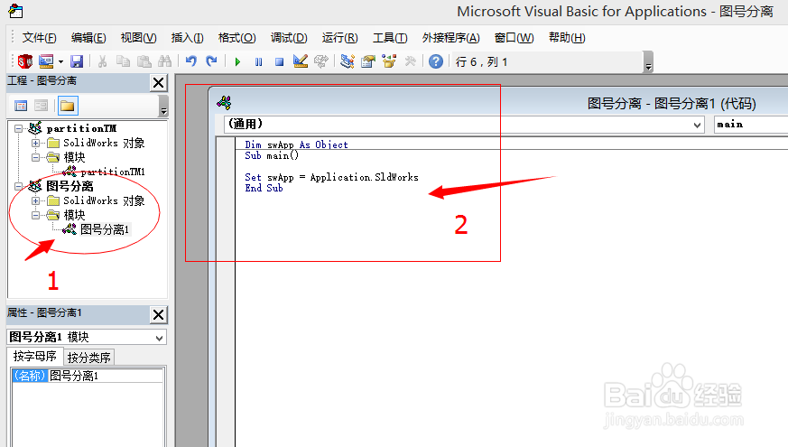The image size is (788, 447).
Task: Click the View Object icon in project panel
Action: point(42,106)
